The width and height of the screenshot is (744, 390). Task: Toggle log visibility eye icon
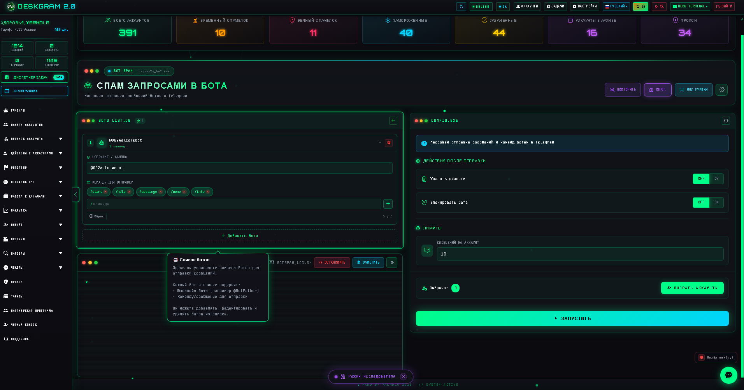click(x=392, y=262)
